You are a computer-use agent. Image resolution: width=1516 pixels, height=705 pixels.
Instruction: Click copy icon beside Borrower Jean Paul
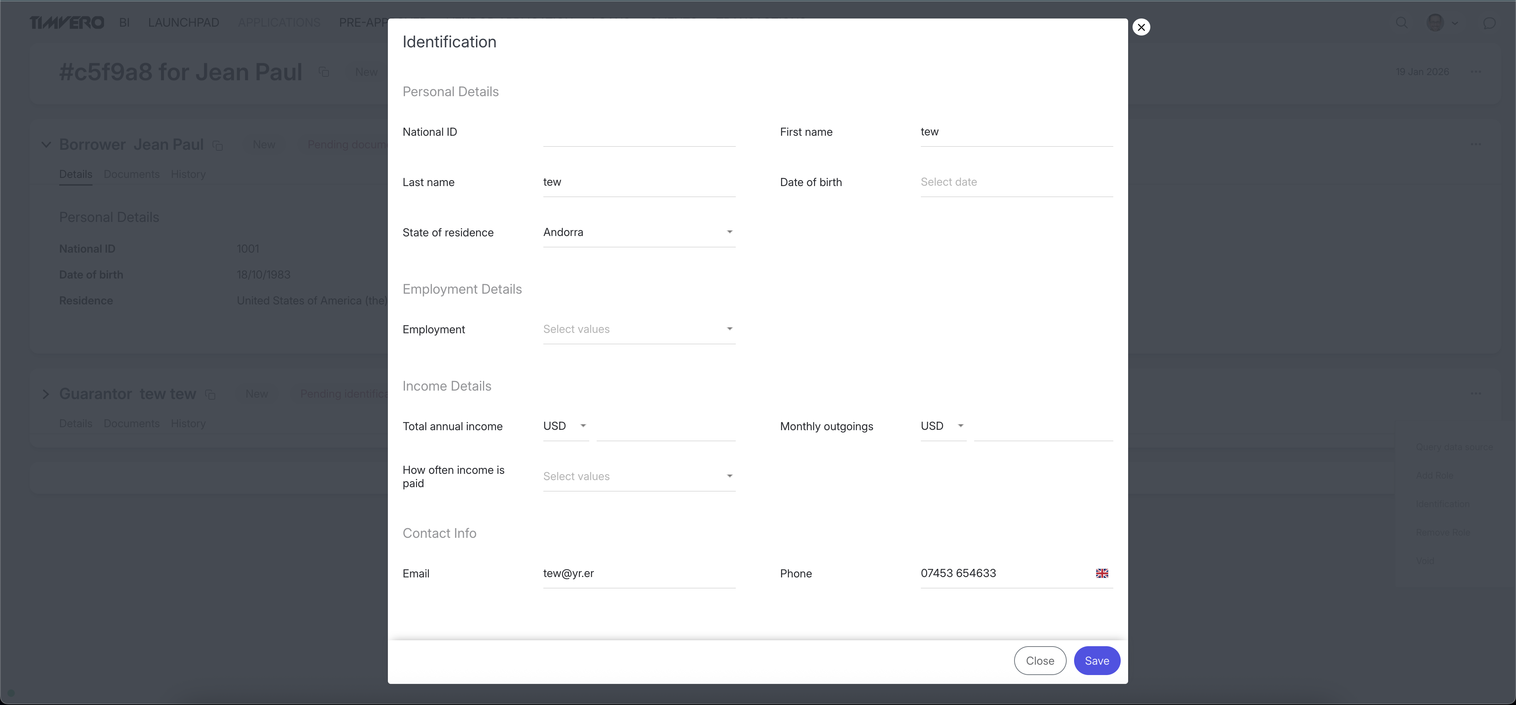tap(218, 145)
